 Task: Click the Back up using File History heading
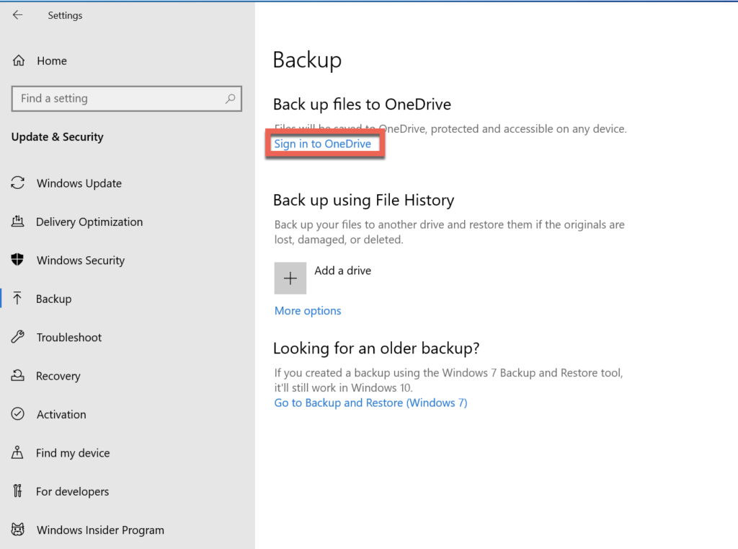(364, 201)
